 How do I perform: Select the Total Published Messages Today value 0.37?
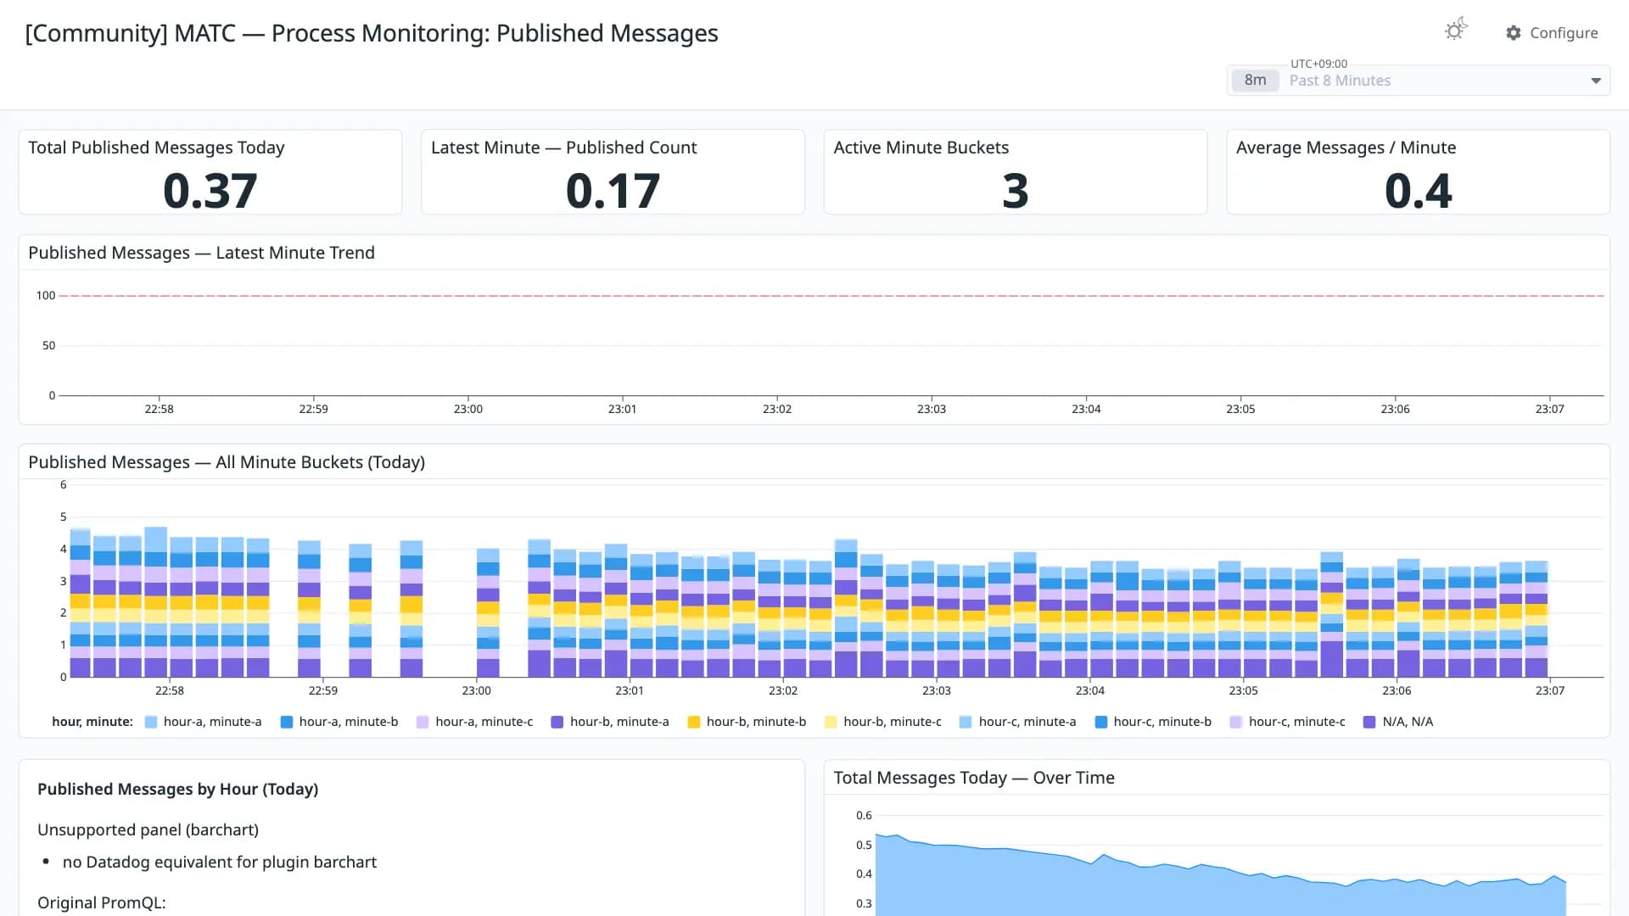click(x=210, y=191)
